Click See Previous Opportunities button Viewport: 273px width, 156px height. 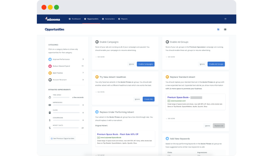62,139
